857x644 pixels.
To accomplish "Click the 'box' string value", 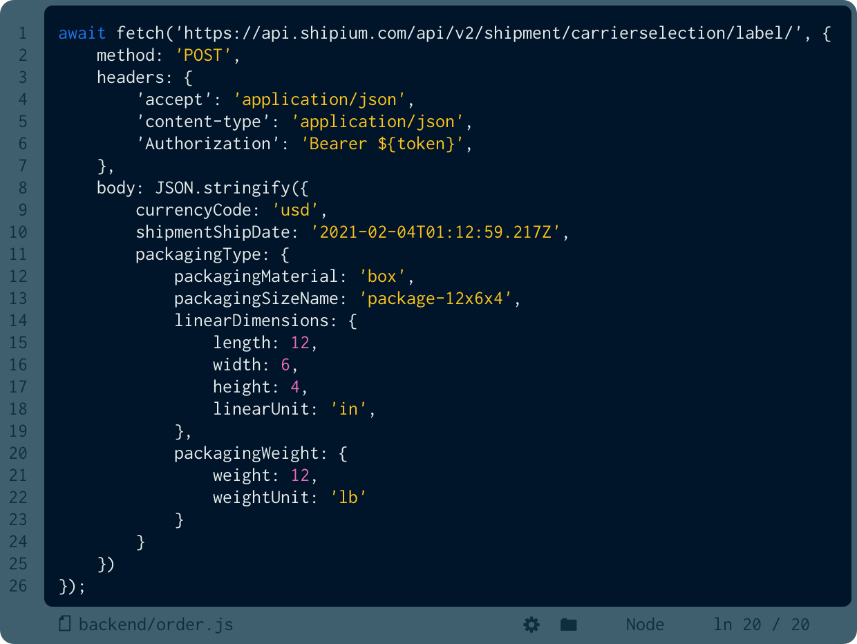I will [x=382, y=276].
